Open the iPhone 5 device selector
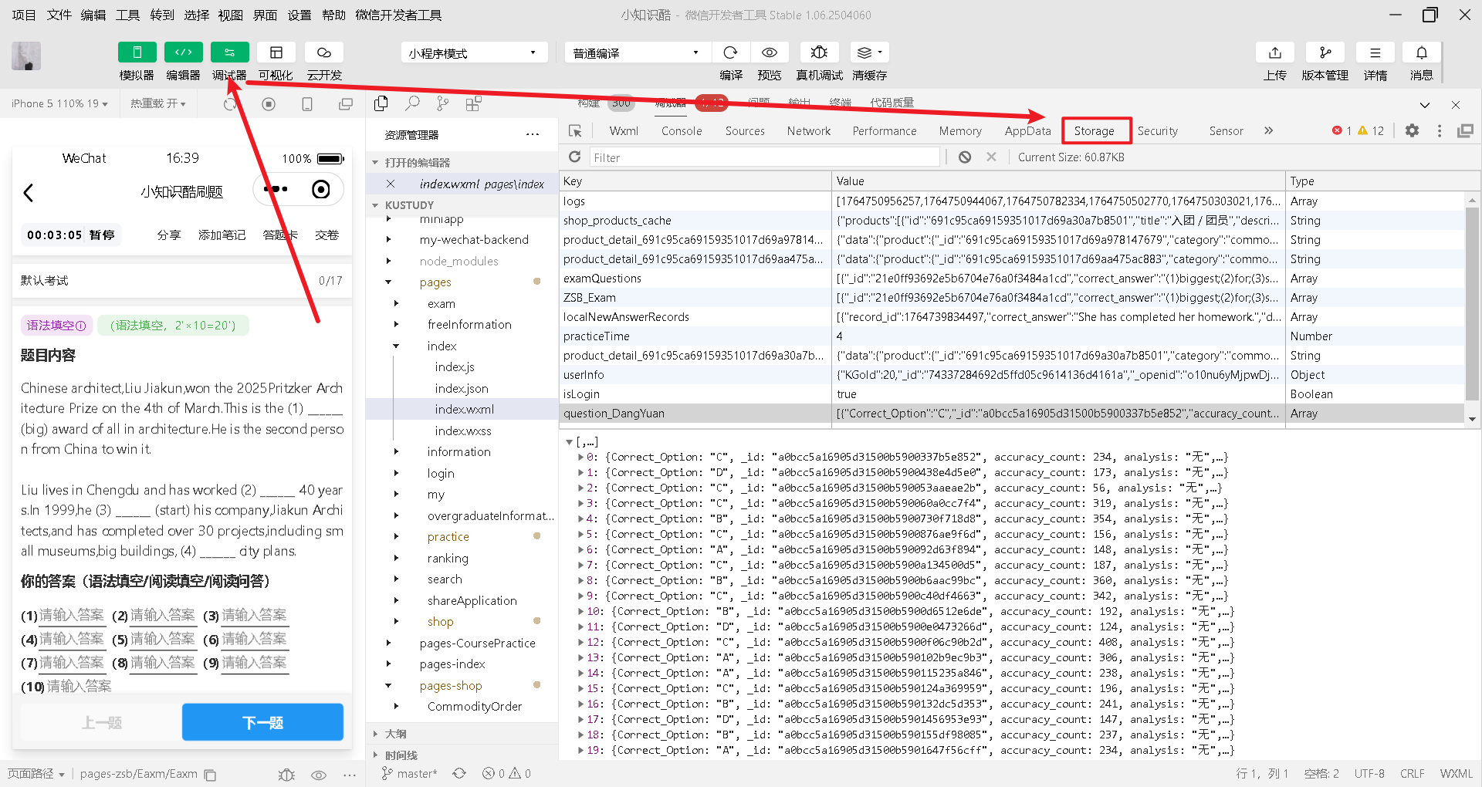The image size is (1482, 787). coord(59,103)
